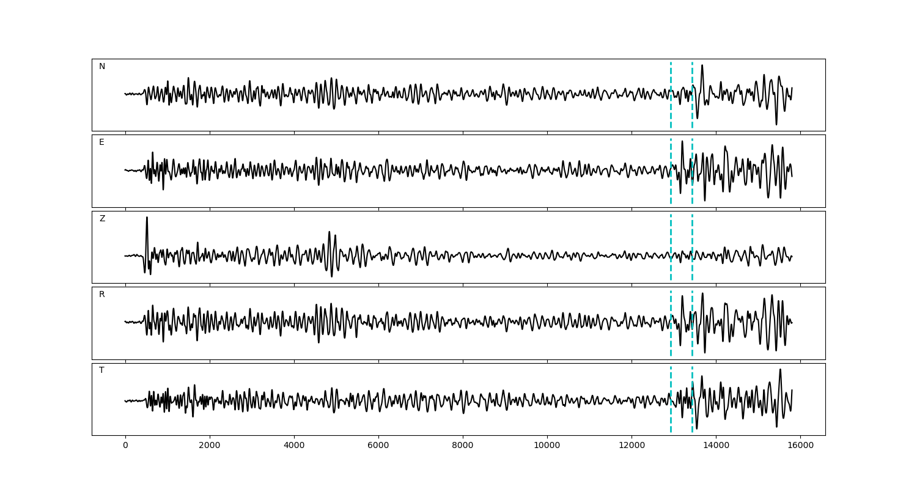Click the x-axis tick label 4000

coord(294,446)
